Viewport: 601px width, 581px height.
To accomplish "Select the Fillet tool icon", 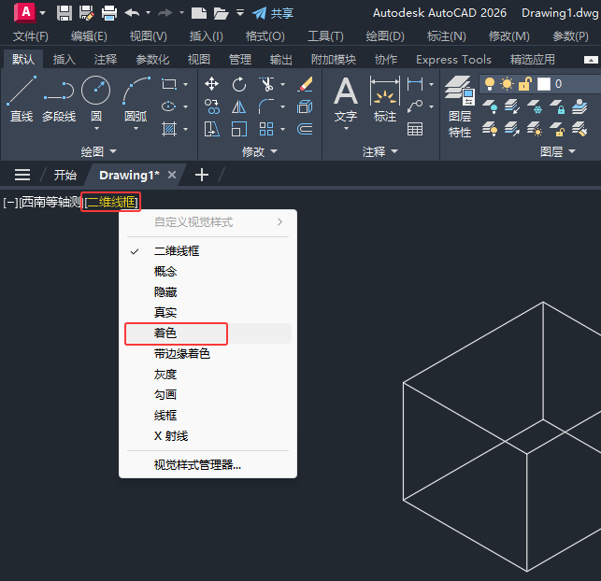I will (266, 106).
